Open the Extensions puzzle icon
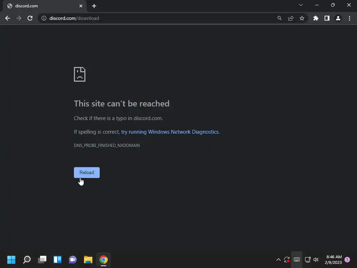Screen dimensions: 357x268 click(316, 18)
